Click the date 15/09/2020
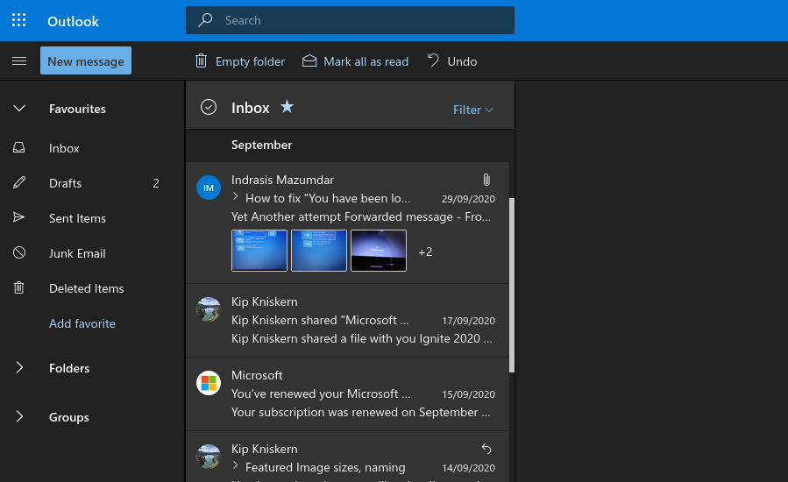Image resolution: width=788 pixels, height=482 pixels. [x=468, y=394]
